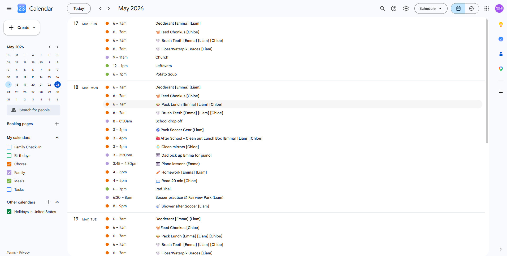Open day 17 May, Sun header
The height and width of the screenshot is (256, 507).
pyautogui.click(x=85, y=23)
